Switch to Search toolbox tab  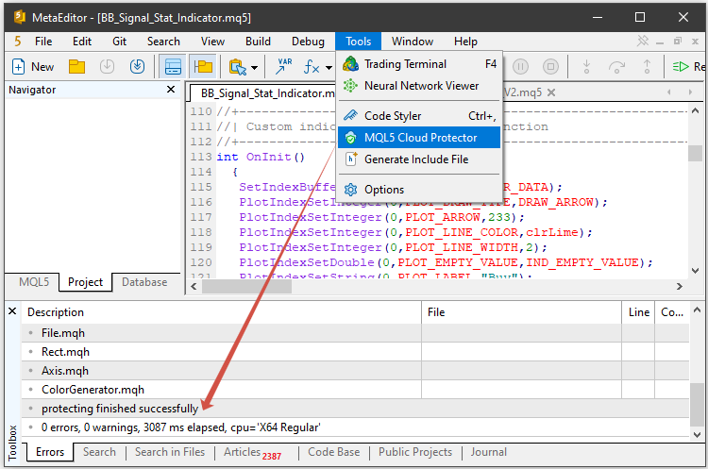tap(99, 452)
